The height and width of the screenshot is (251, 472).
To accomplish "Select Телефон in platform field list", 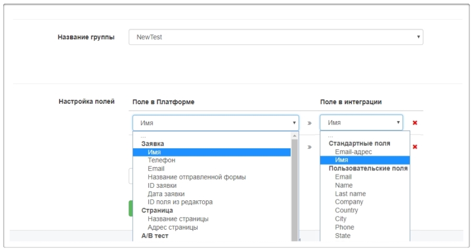I will pyautogui.click(x=162, y=160).
